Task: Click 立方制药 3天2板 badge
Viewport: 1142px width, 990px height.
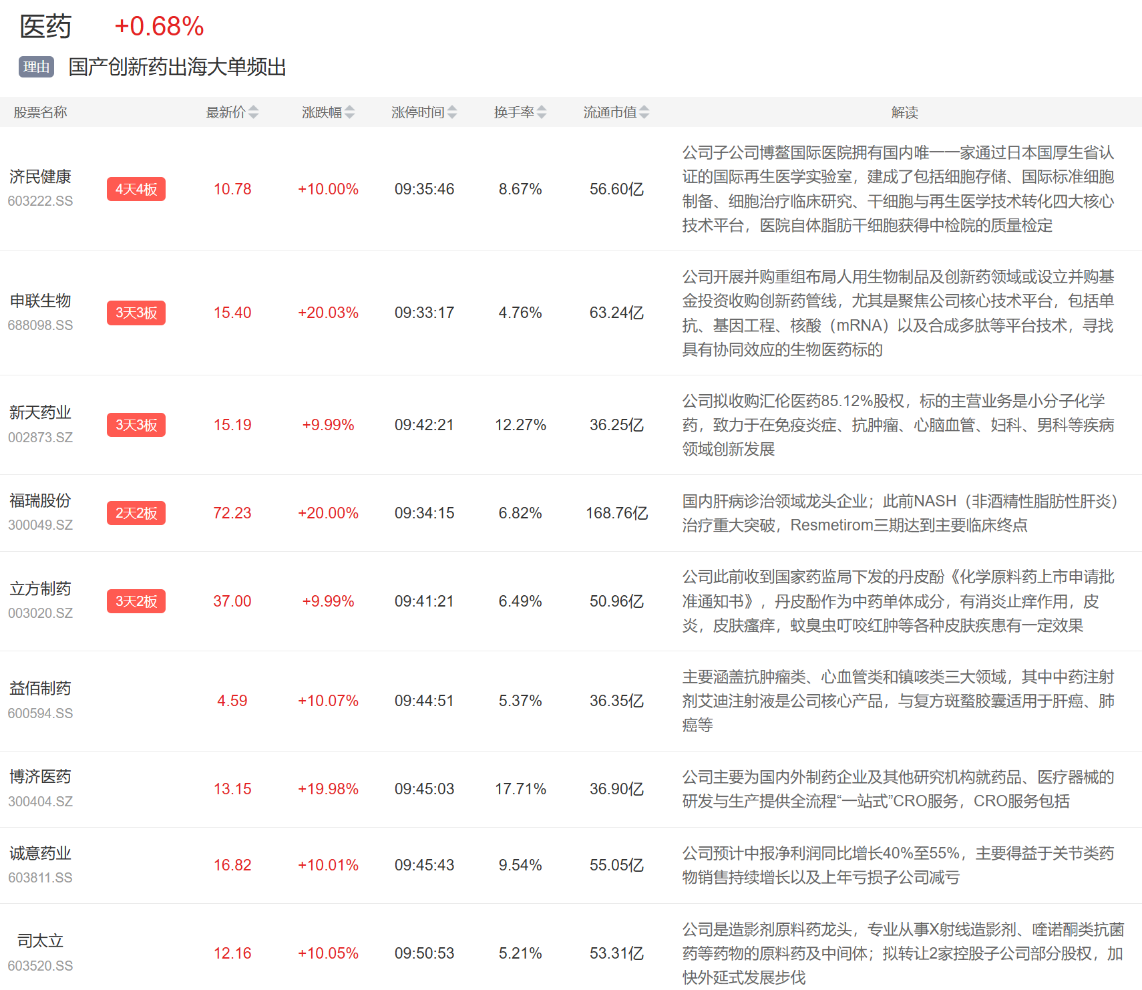Action: pos(136,601)
